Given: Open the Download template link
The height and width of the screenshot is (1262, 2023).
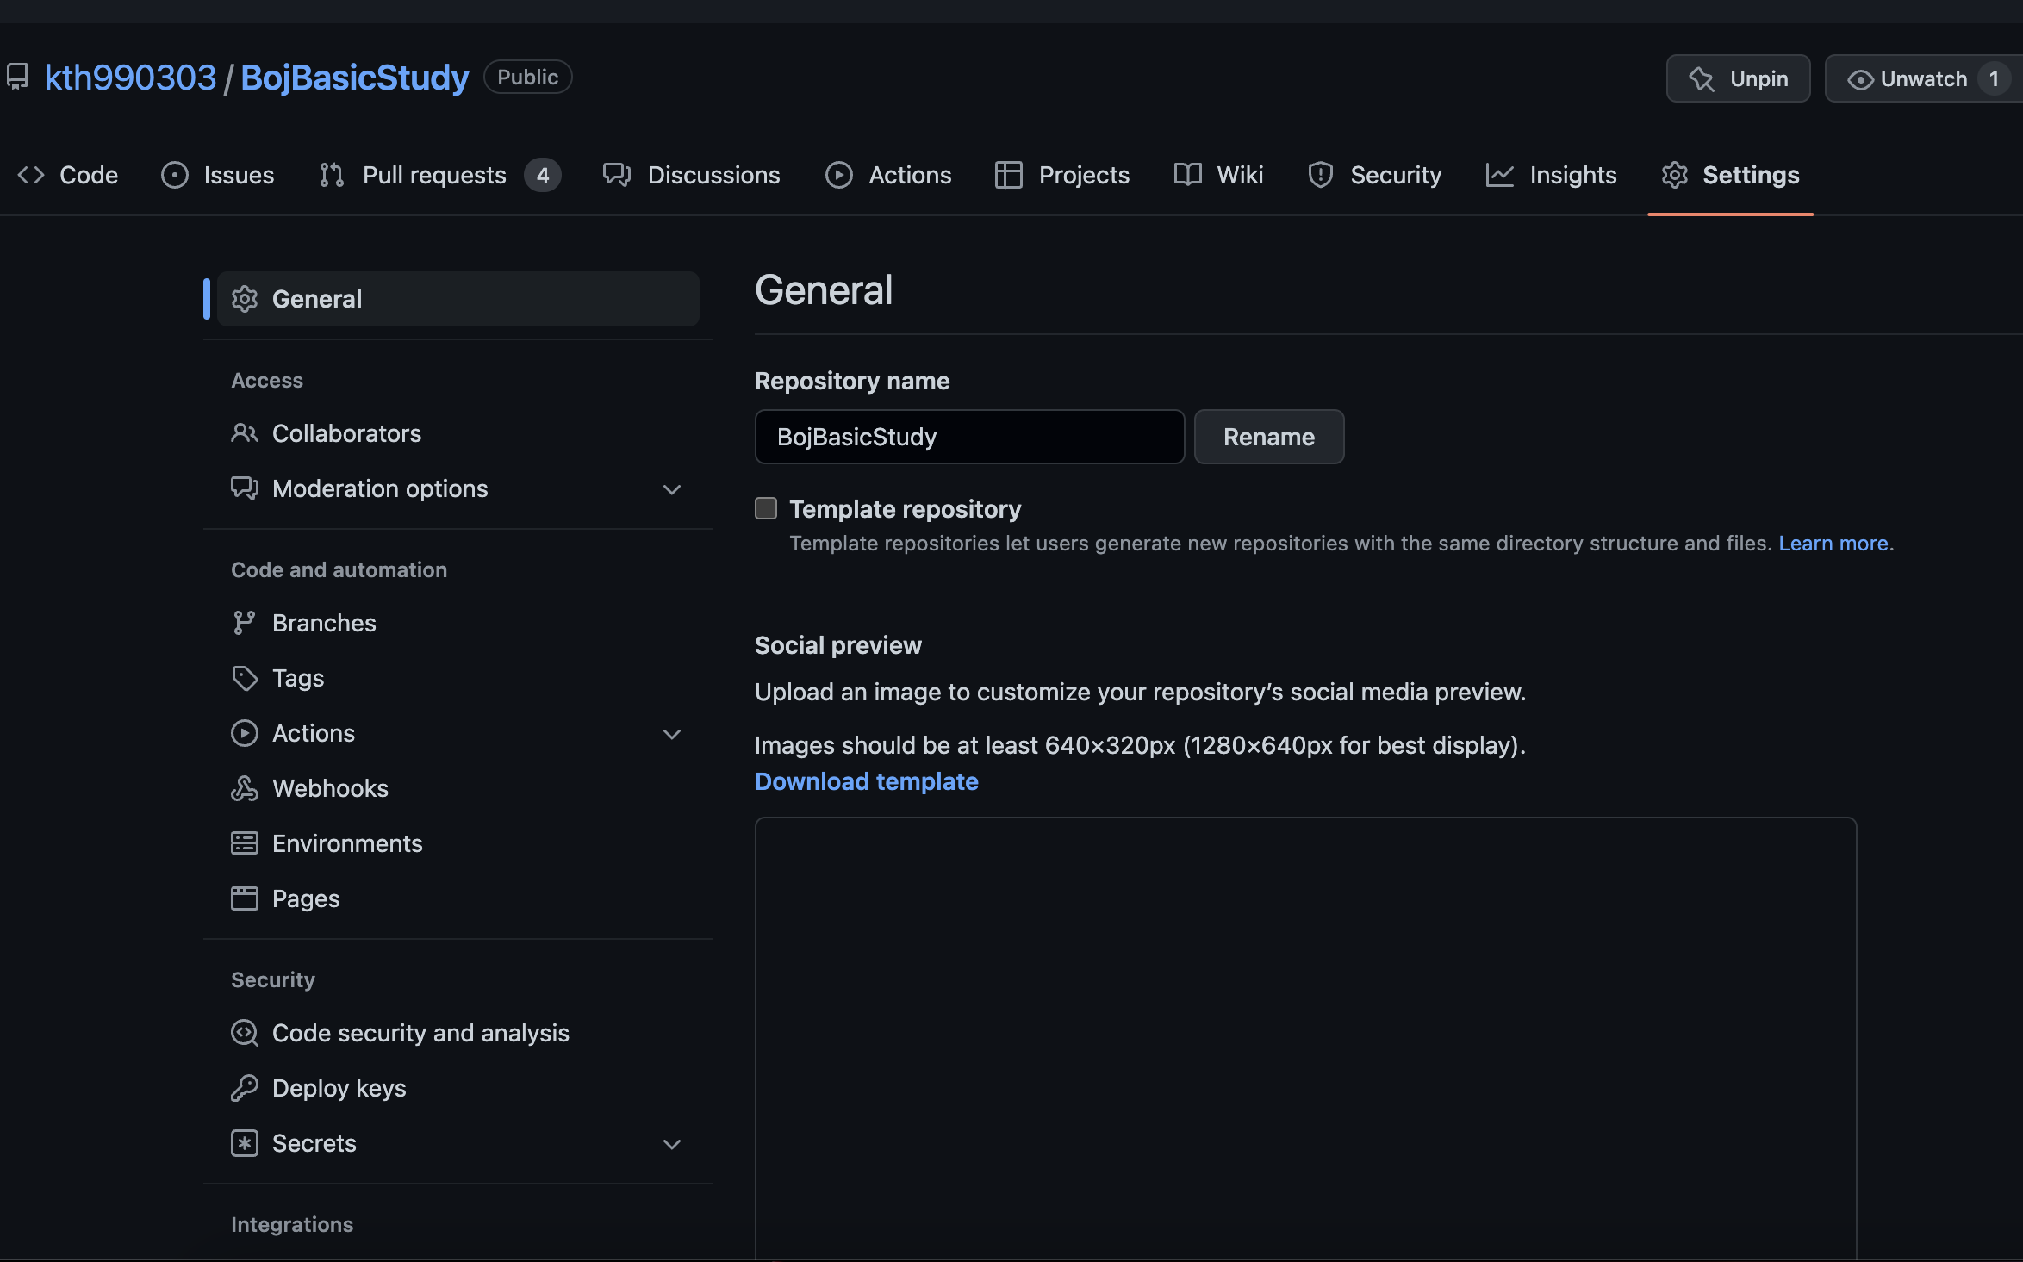Looking at the screenshot, I should click(866, 781).
